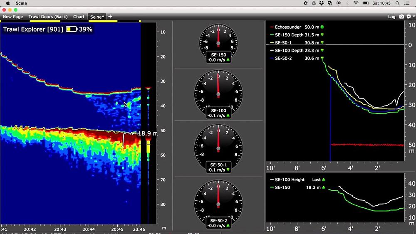The image size is (416, 234).
Task: Click the camera screenshot icon
Action: coord(401,17)
